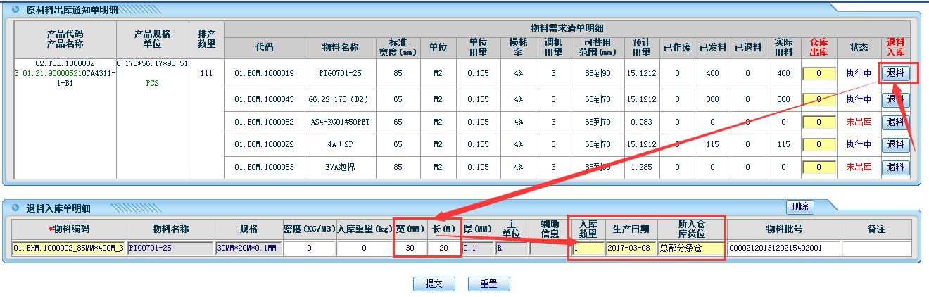Click the 长(M) field showing 20
Screen dimensions: 929x297
click(443, 248)
